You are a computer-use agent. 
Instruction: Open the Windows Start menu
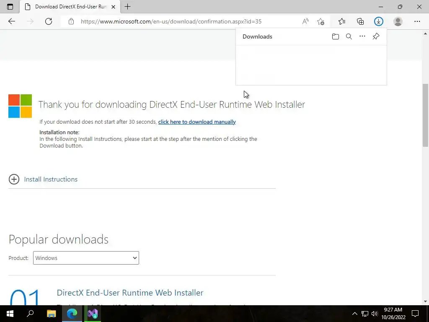point(10,314)
